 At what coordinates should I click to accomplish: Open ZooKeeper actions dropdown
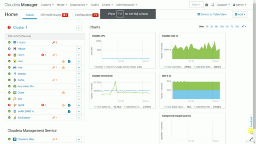pyautogui.click(x=79, y=118)
